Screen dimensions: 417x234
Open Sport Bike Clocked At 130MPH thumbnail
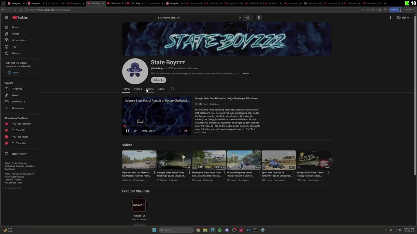[279, 160]
